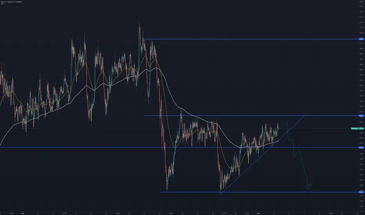Click the Monero/TetherUS symbol title
Viewport: 365px width, 215px height.
point(11,2)
